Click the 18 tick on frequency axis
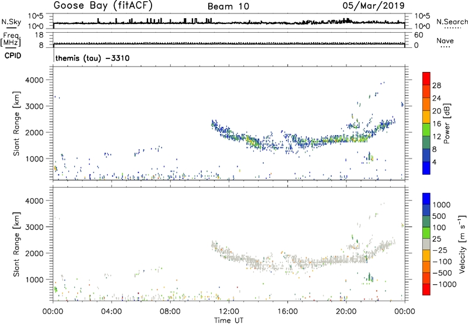This screenshot has width=468, height=324. 39,35
